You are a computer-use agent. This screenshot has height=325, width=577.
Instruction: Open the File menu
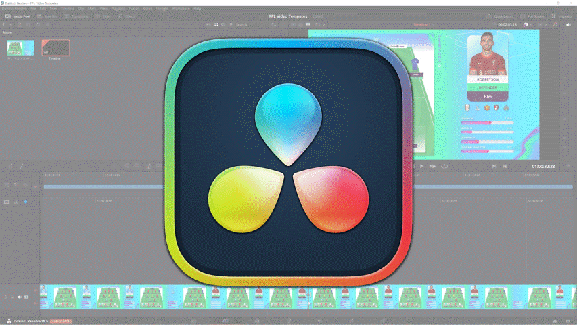point(34,9)
